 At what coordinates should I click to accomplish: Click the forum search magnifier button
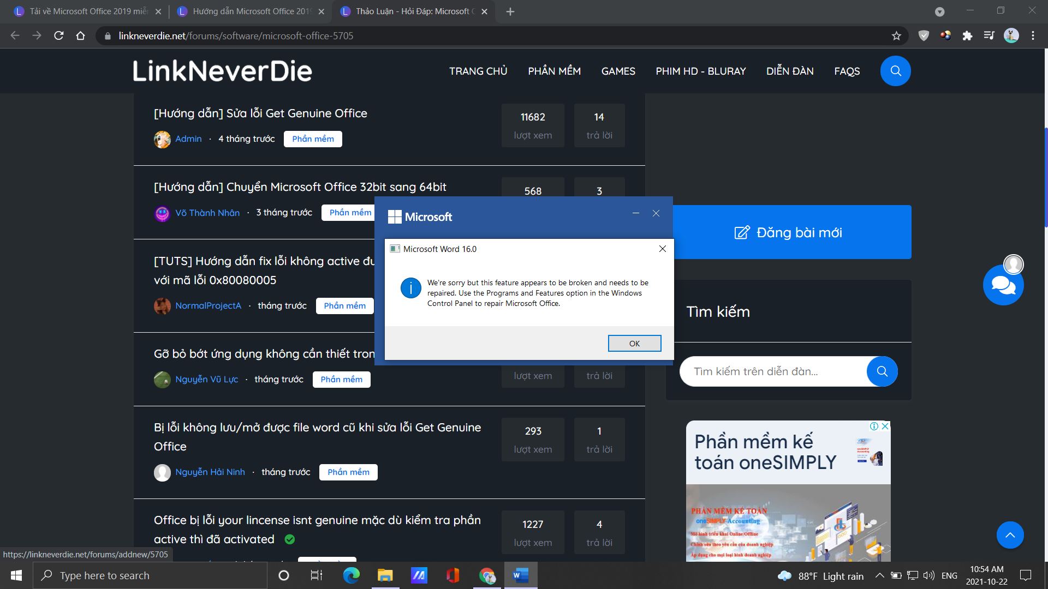[882, 371]
